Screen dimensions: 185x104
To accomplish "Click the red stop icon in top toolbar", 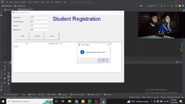I will 172,6.
